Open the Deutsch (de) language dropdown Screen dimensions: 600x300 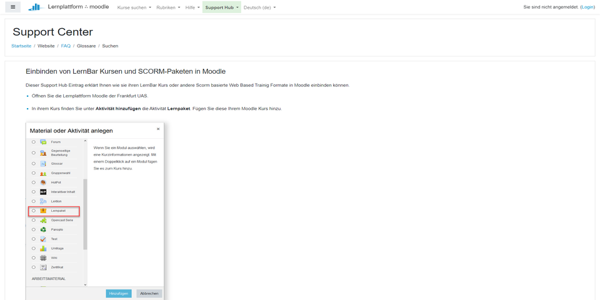[x=259, y=7]
